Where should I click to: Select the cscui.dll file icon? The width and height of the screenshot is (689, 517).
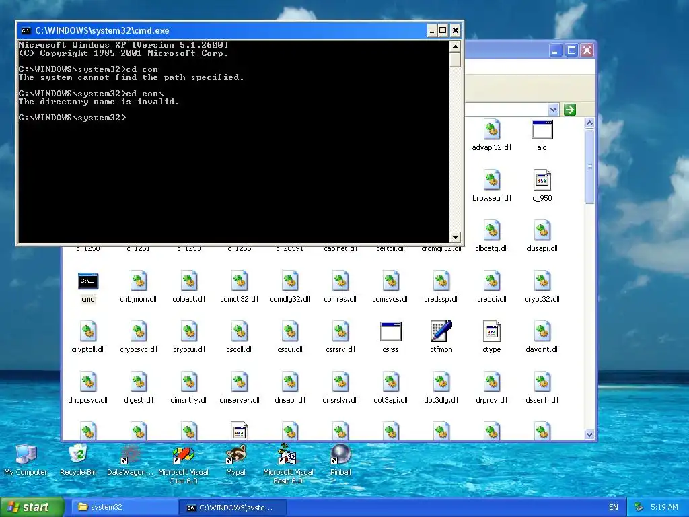pos(290,332)
